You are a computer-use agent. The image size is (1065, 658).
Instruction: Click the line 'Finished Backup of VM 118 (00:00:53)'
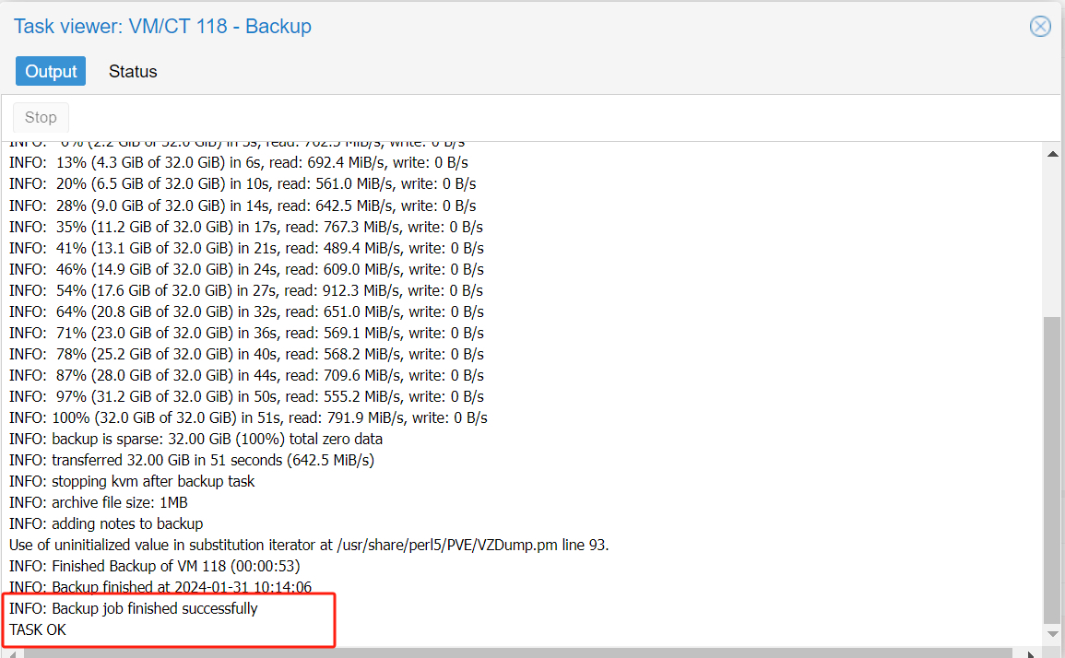(154, 567)
